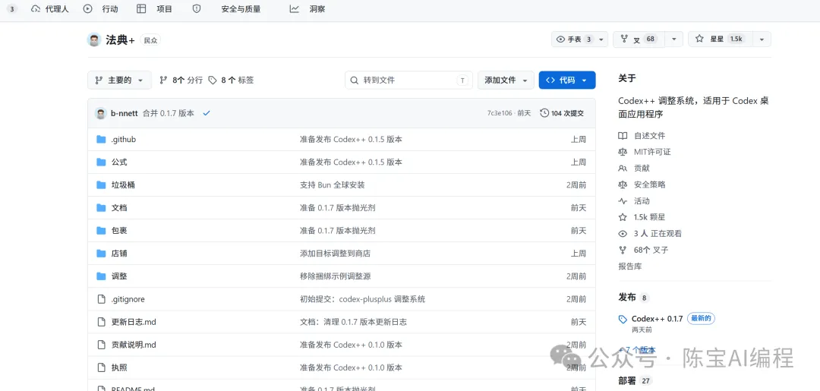This screenshot has height=391, width=820.
Task: Open the 法典+ repository name link
Action: [120, 40]
